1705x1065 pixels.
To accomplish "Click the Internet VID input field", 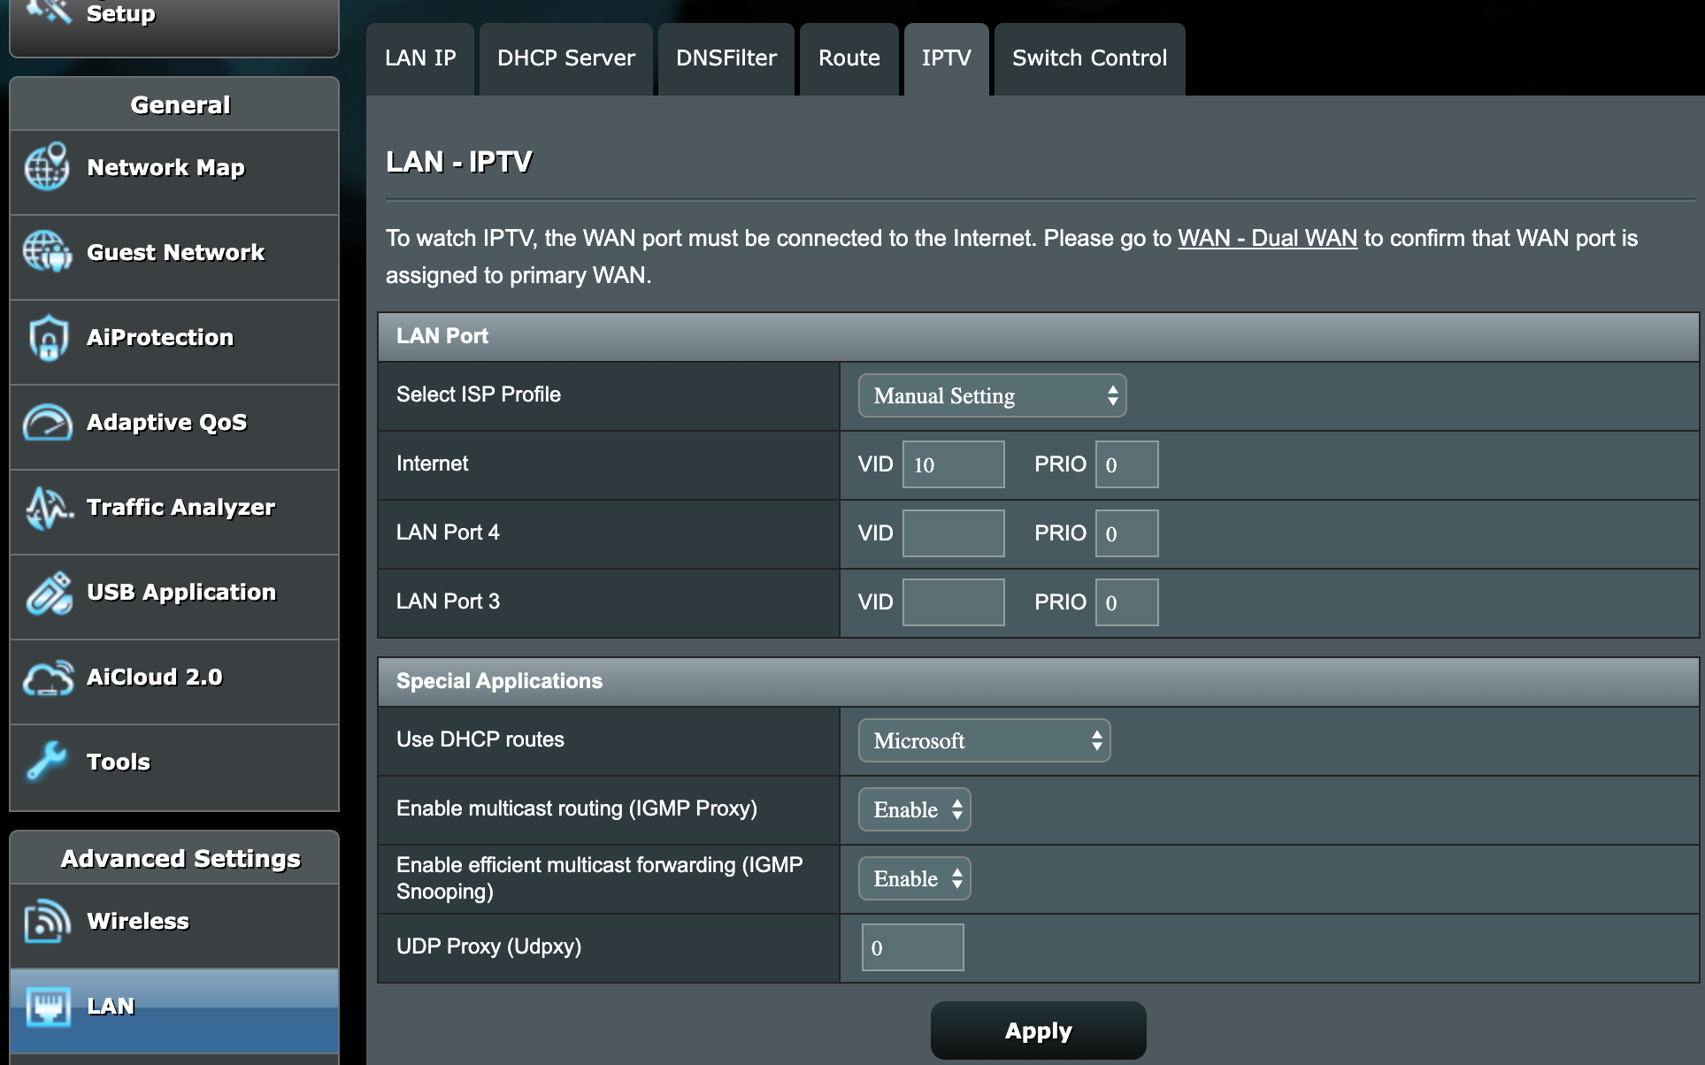I will tap(953, 464).
